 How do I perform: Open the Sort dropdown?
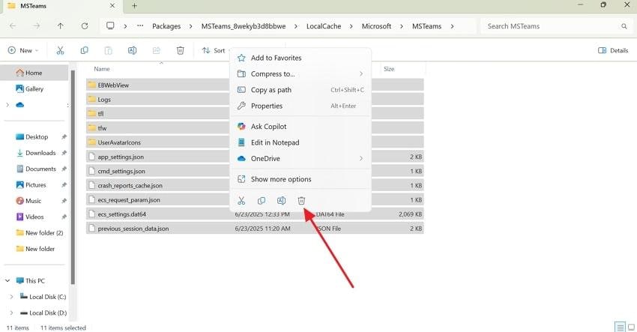click(216, 50)
